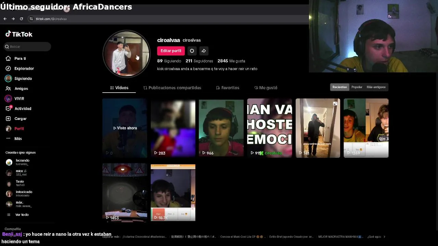Open the video with 741 views

pos(318,128)
